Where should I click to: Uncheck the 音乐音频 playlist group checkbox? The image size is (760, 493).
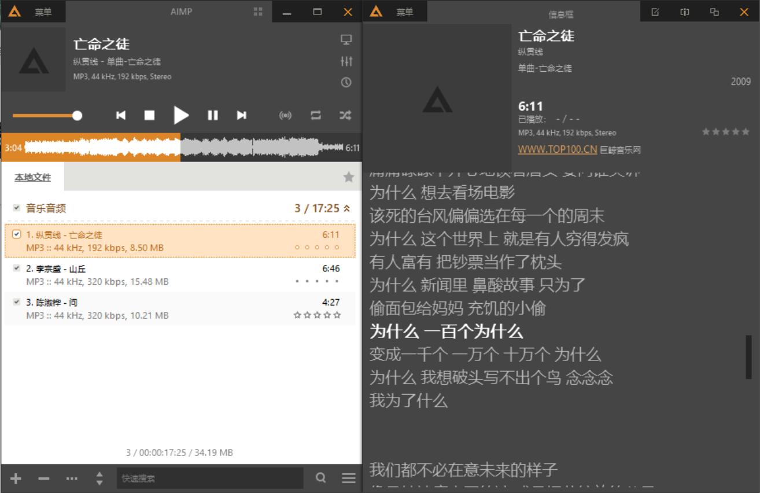16,209
